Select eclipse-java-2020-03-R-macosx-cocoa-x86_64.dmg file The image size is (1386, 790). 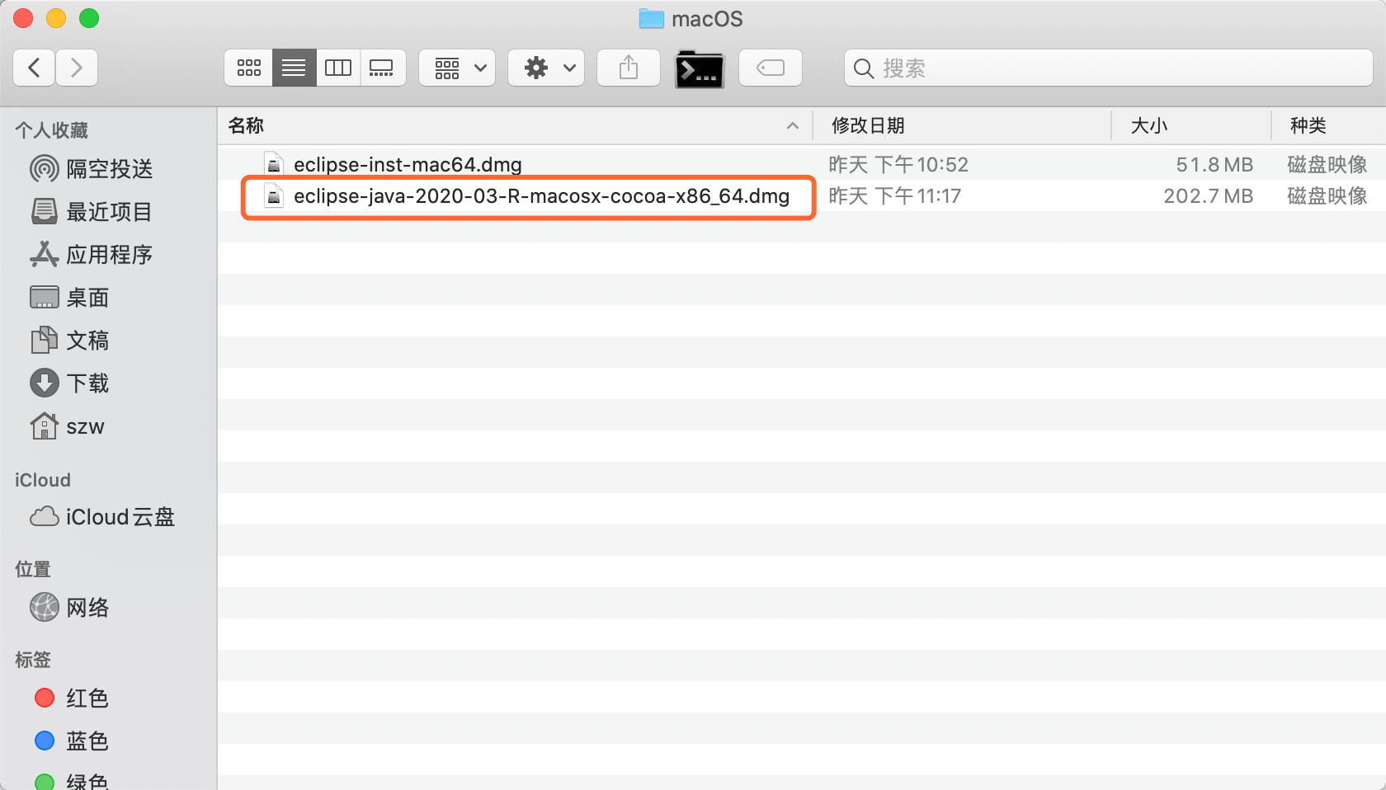pos(541,196)
